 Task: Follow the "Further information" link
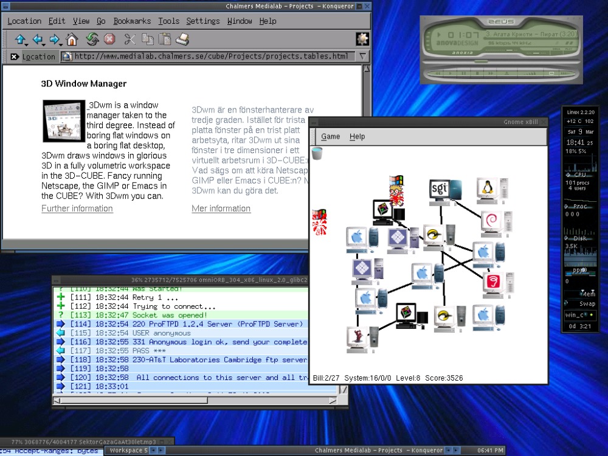[77, 209]
